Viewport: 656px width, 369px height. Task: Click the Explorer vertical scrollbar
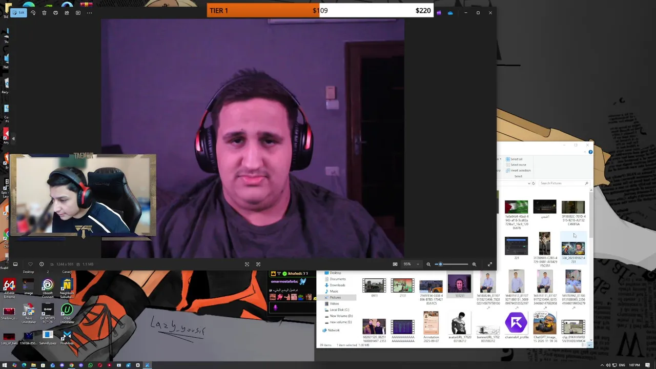(591, 214)
